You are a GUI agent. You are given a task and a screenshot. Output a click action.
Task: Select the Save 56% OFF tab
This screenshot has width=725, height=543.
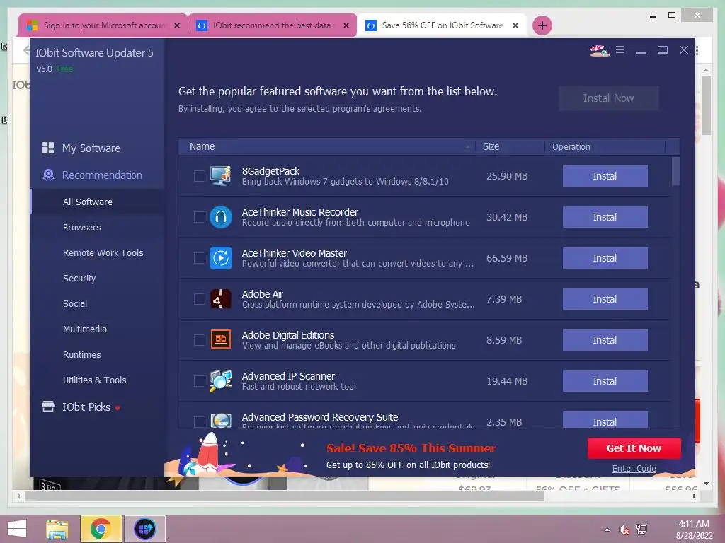click(442, 25)
